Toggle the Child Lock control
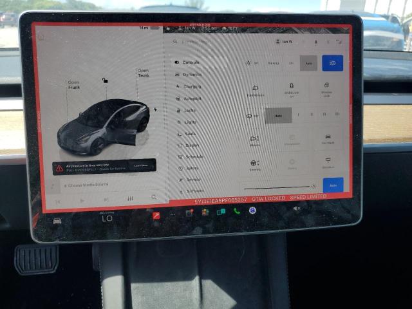The height and width of the screenshot is (309, 412). (x=292, y=90)
